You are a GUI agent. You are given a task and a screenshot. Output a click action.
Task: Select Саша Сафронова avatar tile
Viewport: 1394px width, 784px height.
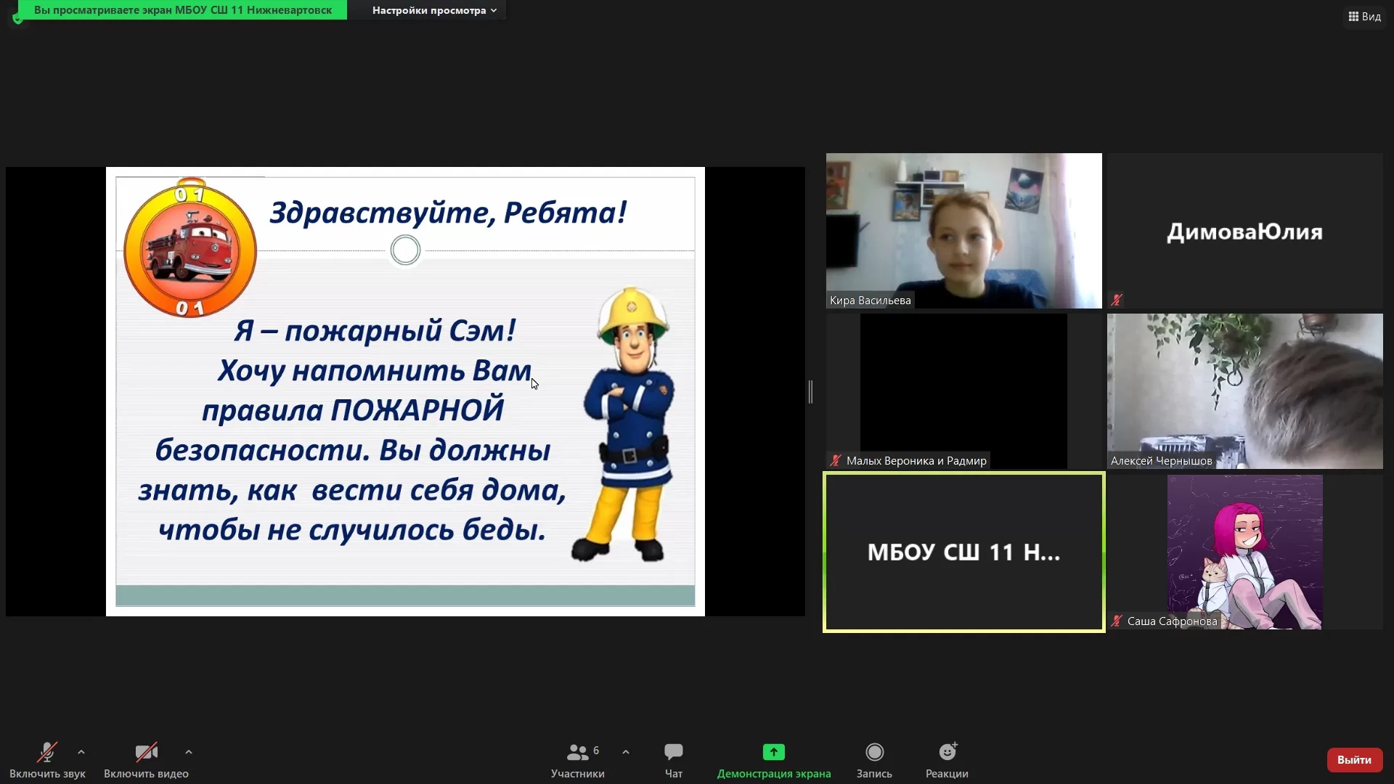[x=1244, y=552]
